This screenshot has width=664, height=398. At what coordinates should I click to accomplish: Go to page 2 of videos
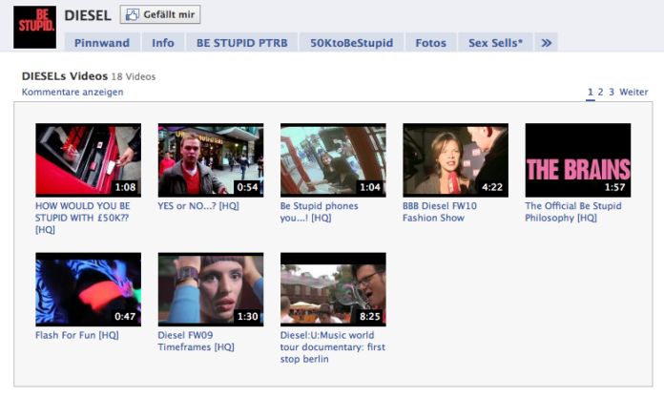601,93
